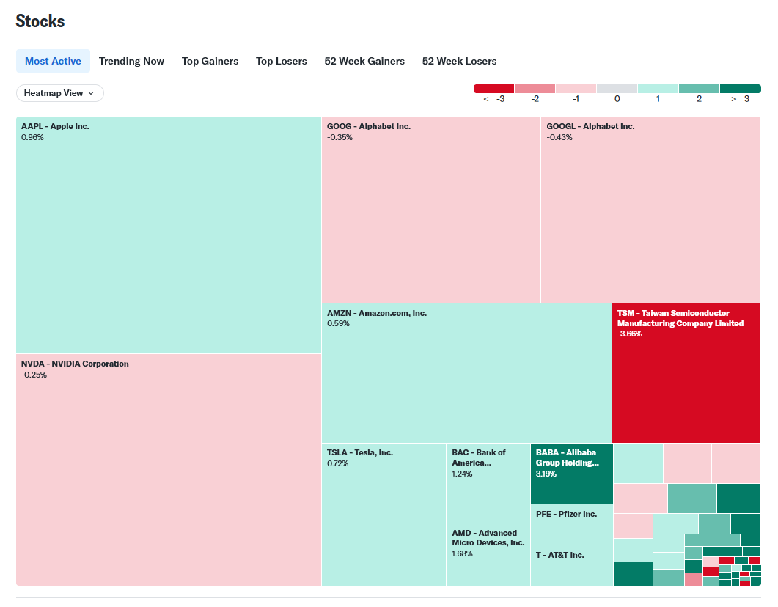
Task: Select the Top Gainers tab
Action: tap(210, 61)
